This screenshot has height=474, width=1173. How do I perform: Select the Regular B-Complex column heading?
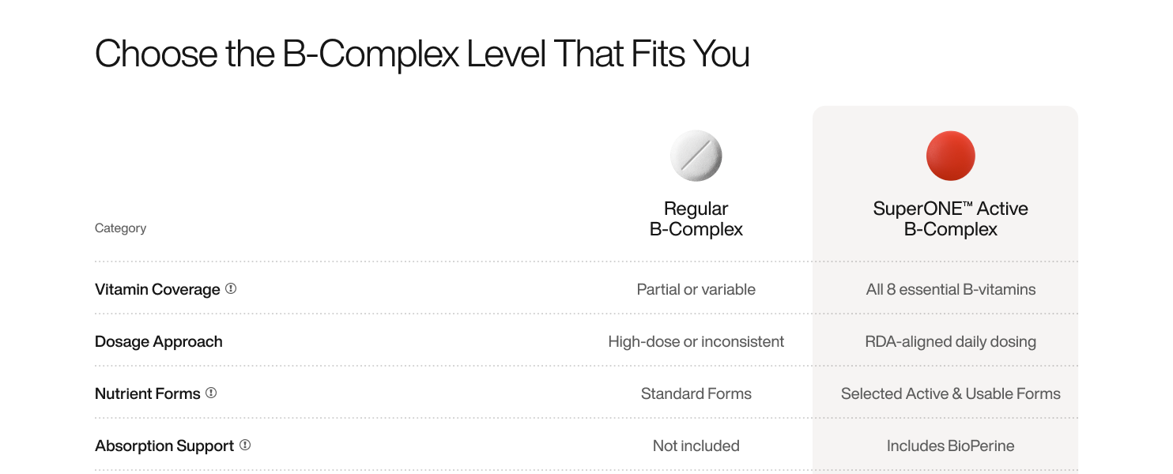(696, 219)
